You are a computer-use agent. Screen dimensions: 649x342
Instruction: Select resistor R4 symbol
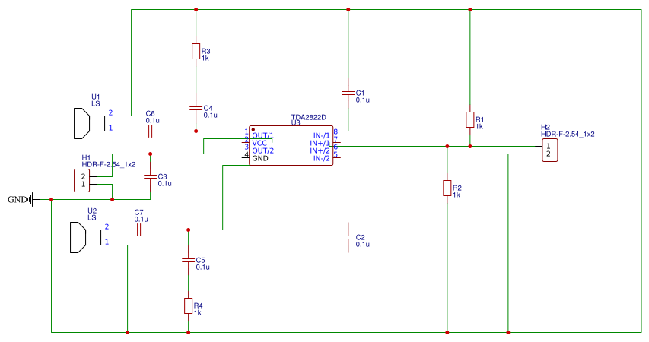189,306
